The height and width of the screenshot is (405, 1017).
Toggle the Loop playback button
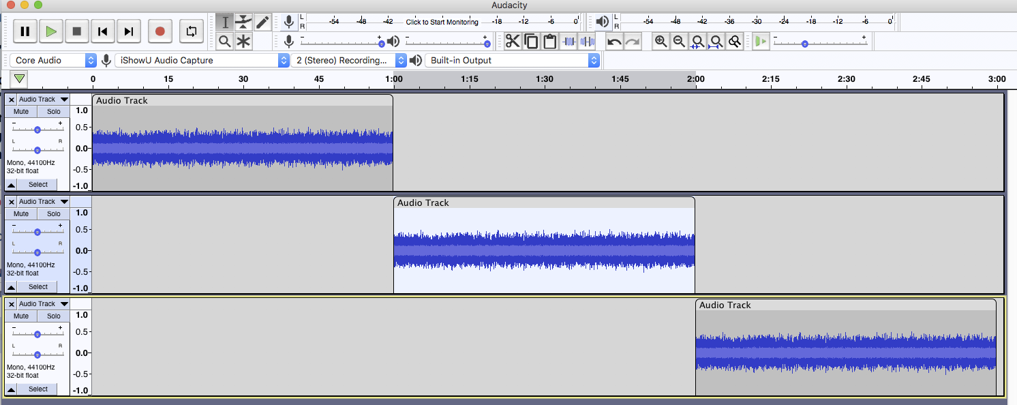(192, 31)
